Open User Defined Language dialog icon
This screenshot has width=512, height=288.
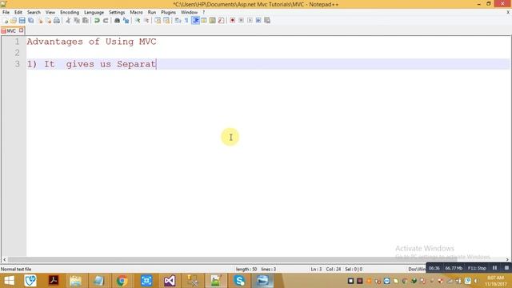[x=204, y=20]
